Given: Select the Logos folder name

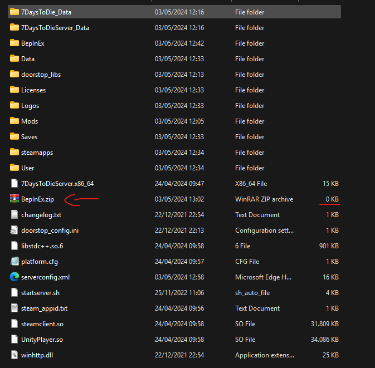Looking at the screenshot, I should pyautogui.click(x=30, y=106).
